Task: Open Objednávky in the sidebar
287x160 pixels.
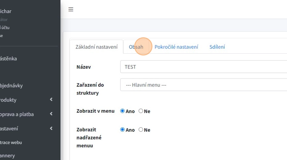Action: 11,85
